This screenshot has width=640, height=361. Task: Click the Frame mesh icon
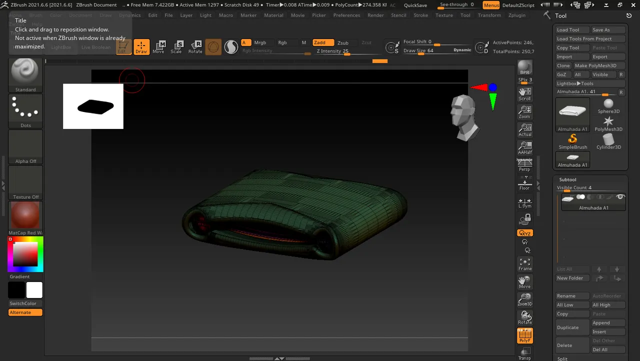(x=524, y=264)
